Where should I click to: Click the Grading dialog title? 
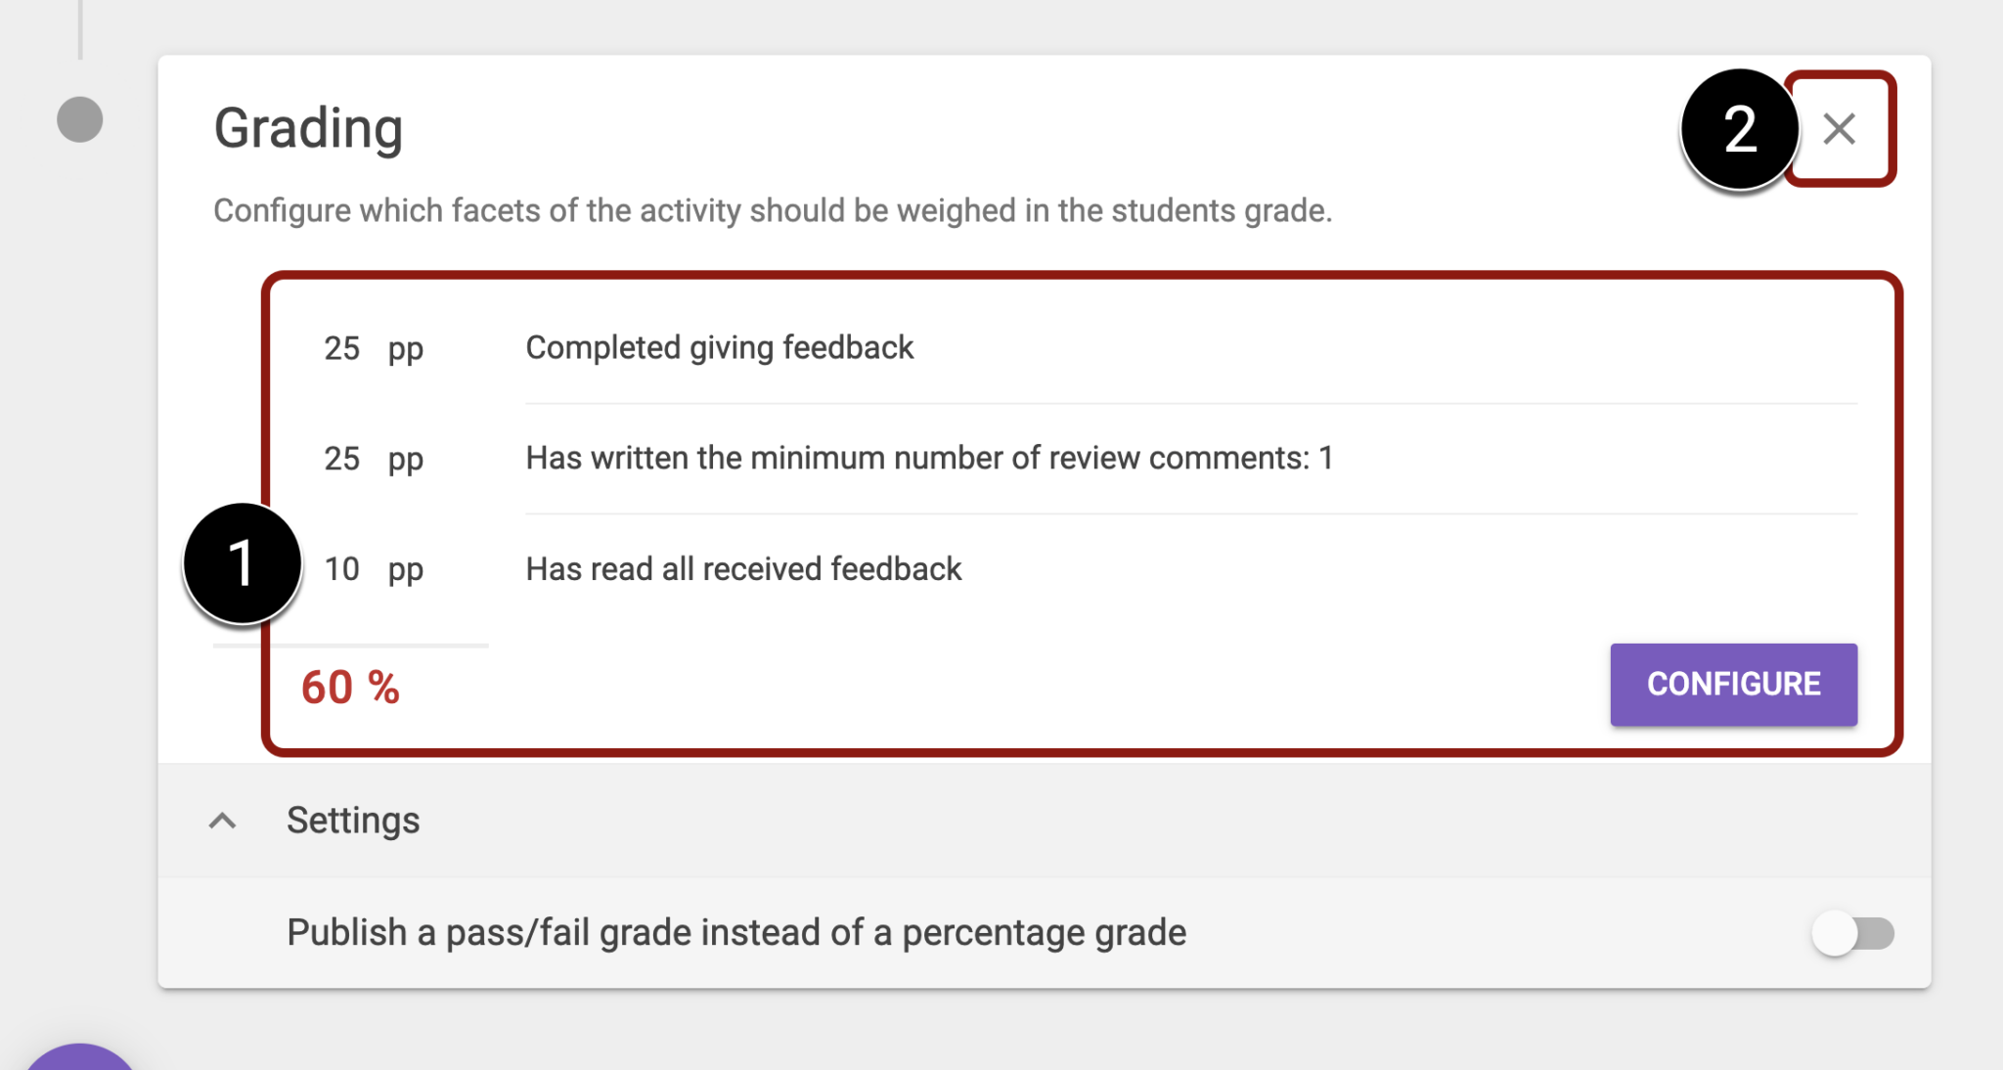pyautogui.click(x=309, y=126)
